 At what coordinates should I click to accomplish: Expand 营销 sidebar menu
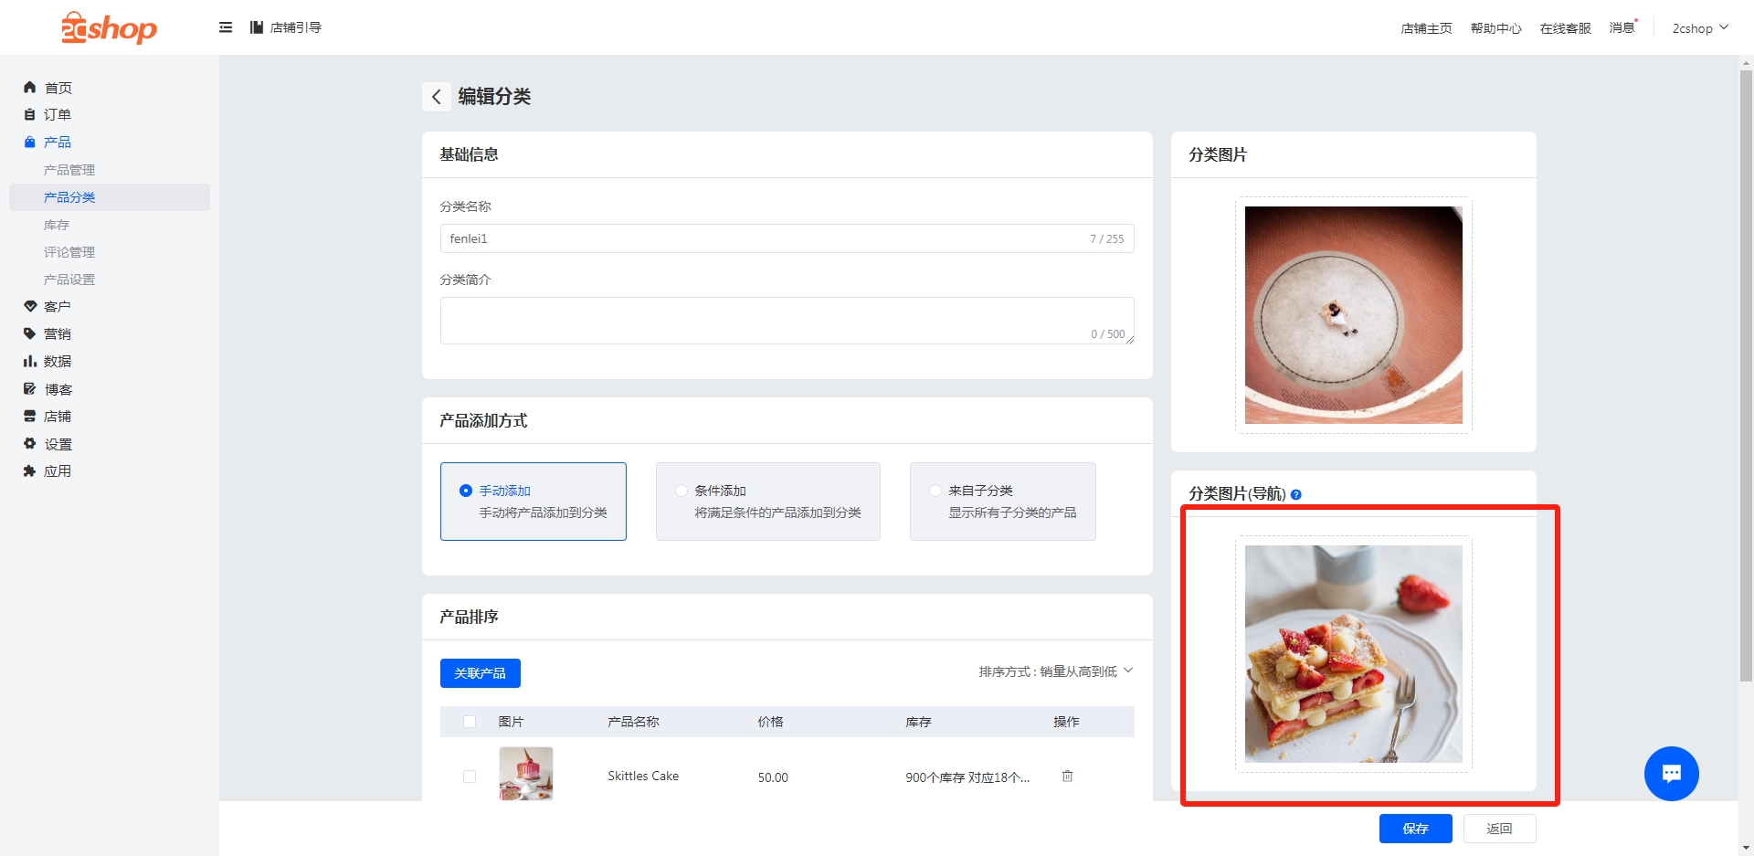coord(58,333)
